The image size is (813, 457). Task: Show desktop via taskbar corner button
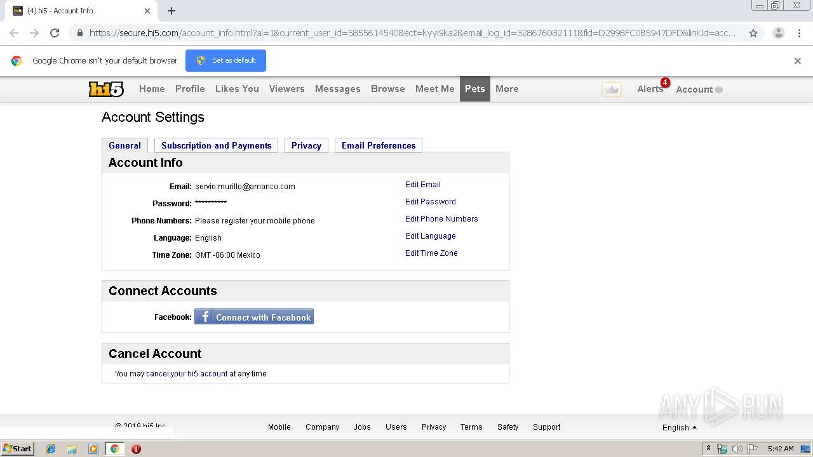[806, 449]
